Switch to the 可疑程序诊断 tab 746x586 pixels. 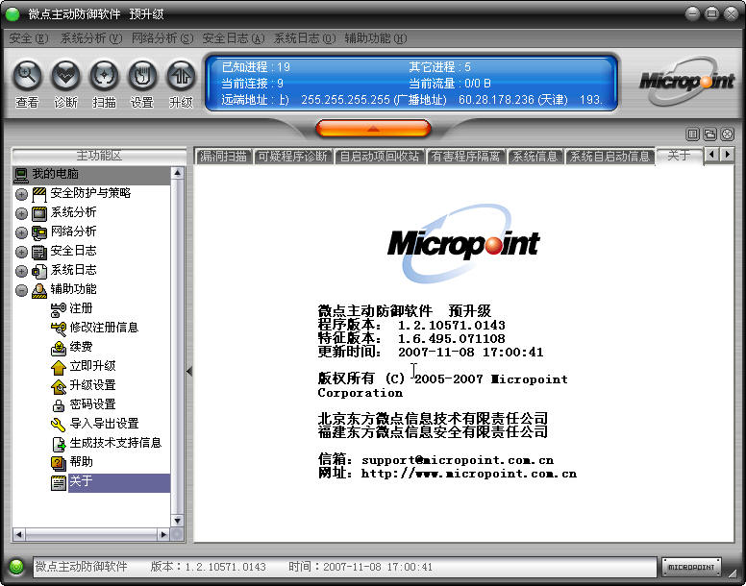[x=292, y=156]
